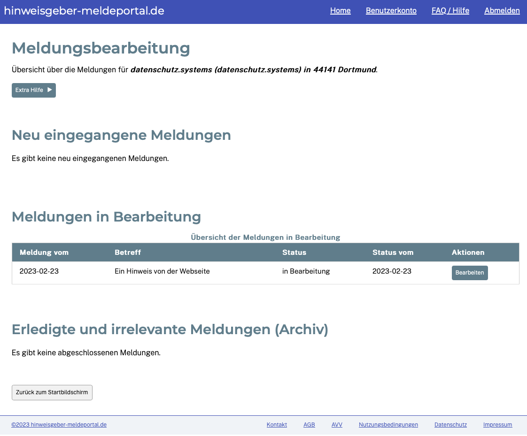Click the Meldung vom column header
The image size is (527, 436).
coord(44,252)
